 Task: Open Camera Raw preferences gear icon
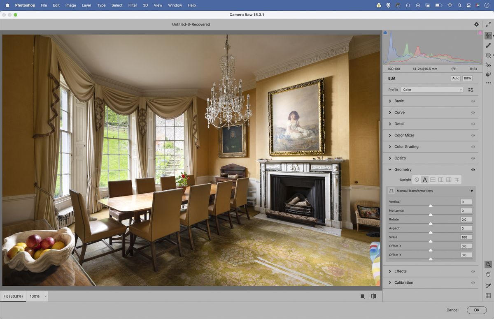pos(477,24)
